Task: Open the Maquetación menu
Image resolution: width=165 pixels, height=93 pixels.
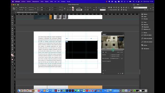Action: (36, 2)
